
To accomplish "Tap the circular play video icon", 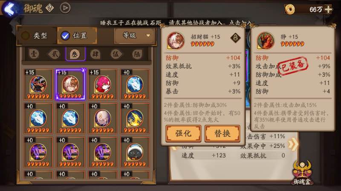I will [65, 8].
